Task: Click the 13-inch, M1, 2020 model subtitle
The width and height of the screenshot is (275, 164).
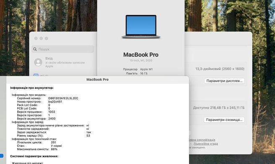Action: [x=141, y=61]
